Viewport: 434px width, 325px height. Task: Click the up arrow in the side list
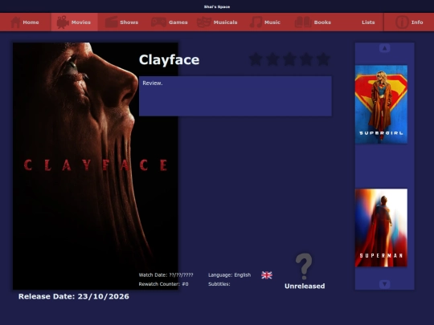384,48
